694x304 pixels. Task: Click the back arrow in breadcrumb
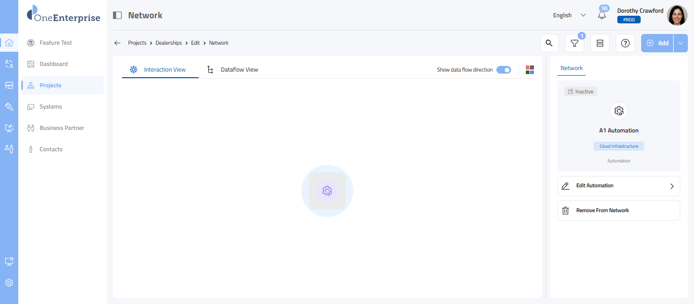click(117, 43)
